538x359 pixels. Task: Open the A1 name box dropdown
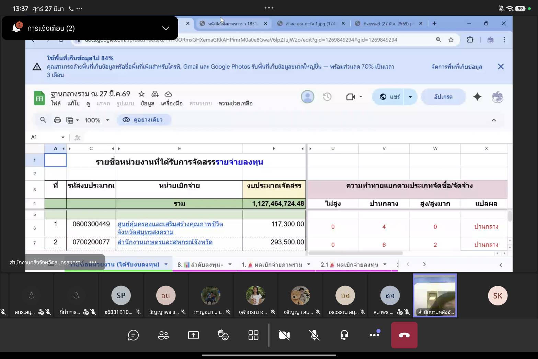click(x=63, y=137)
